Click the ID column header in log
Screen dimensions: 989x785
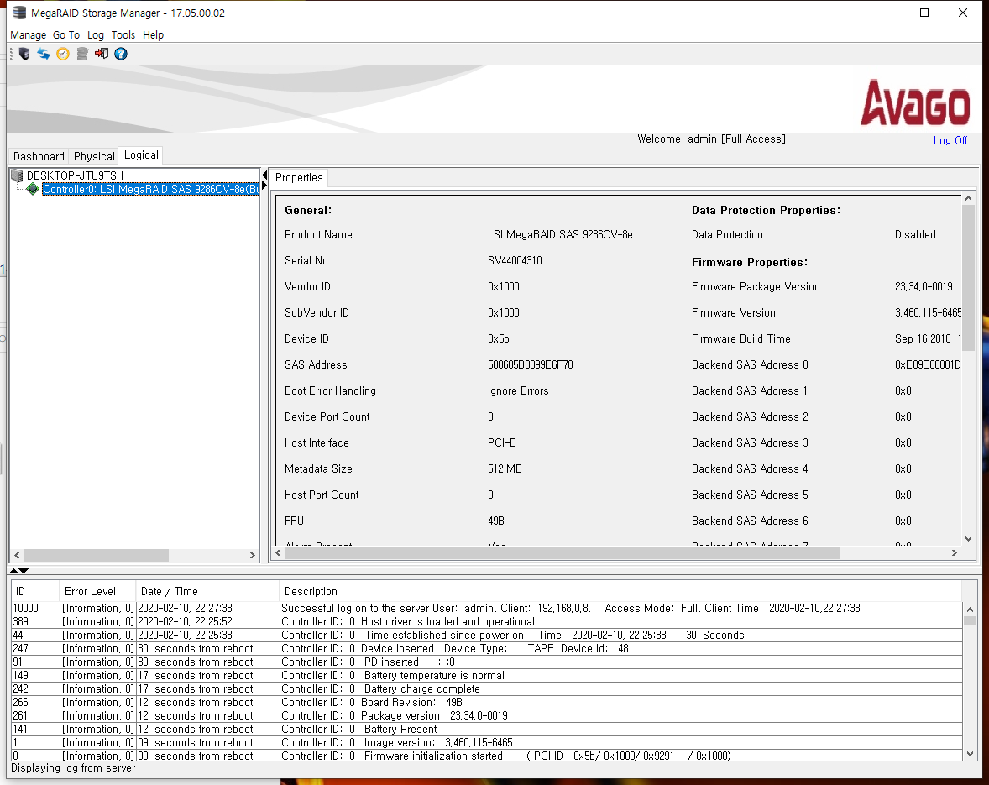tap(35, 591)
